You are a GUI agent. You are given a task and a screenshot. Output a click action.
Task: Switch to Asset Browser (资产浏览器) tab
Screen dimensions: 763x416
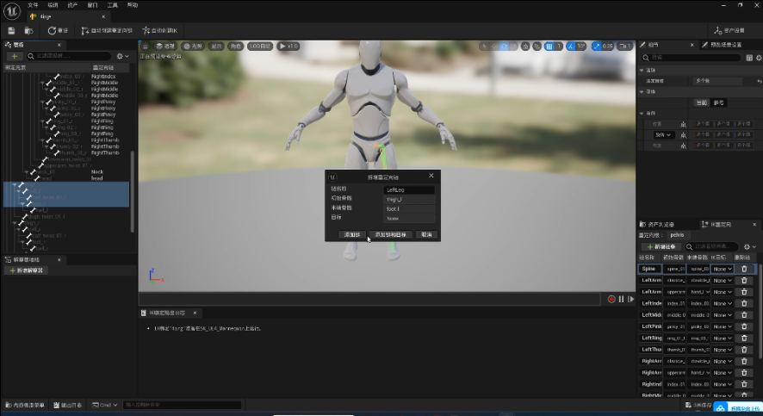click(x=657, y=225)
